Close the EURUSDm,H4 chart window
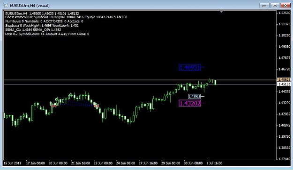 tap(285, 6)
